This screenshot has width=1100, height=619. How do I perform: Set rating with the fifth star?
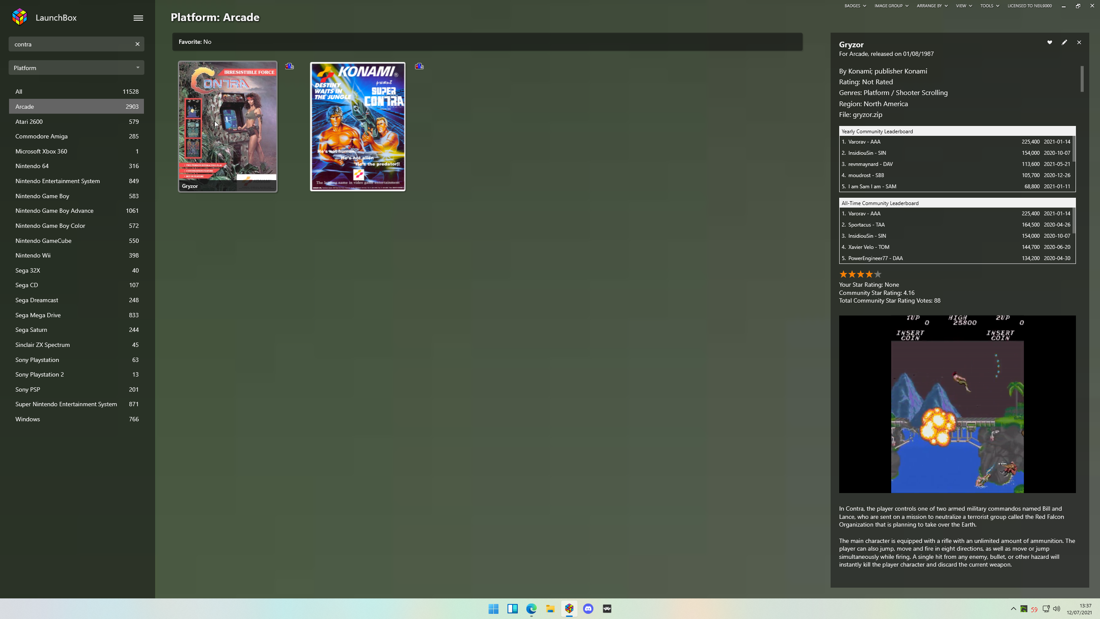(x=877, y=274)
